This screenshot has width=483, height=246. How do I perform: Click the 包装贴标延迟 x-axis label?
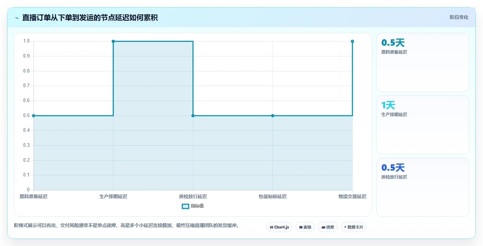click(x=273, y=196)
